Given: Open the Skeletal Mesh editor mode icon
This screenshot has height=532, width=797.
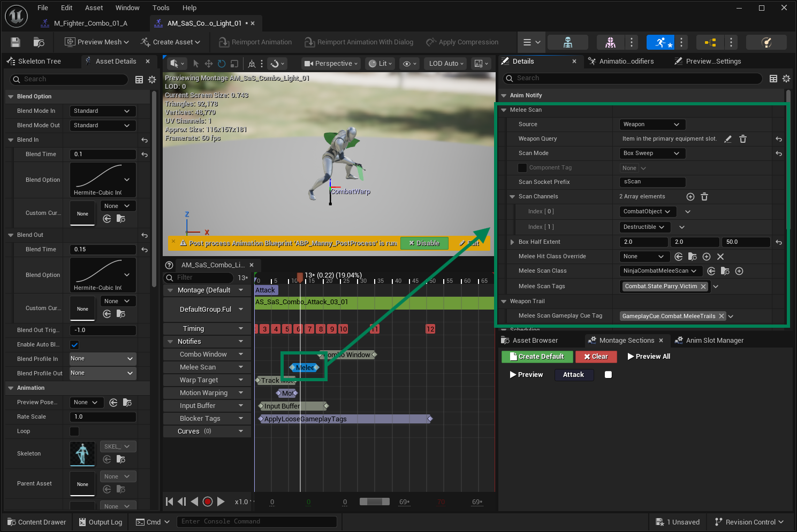Looking at the screenshot, I should coord(610,42).
